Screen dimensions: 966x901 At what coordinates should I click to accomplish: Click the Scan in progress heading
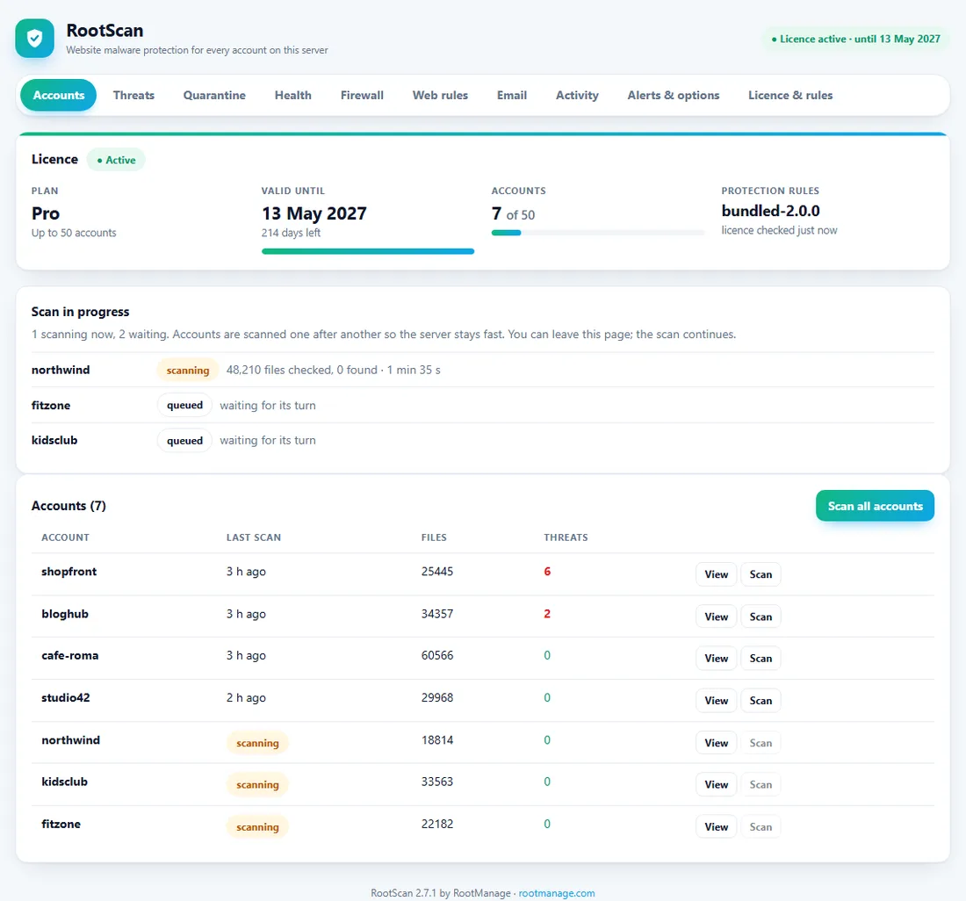[80, 312]
